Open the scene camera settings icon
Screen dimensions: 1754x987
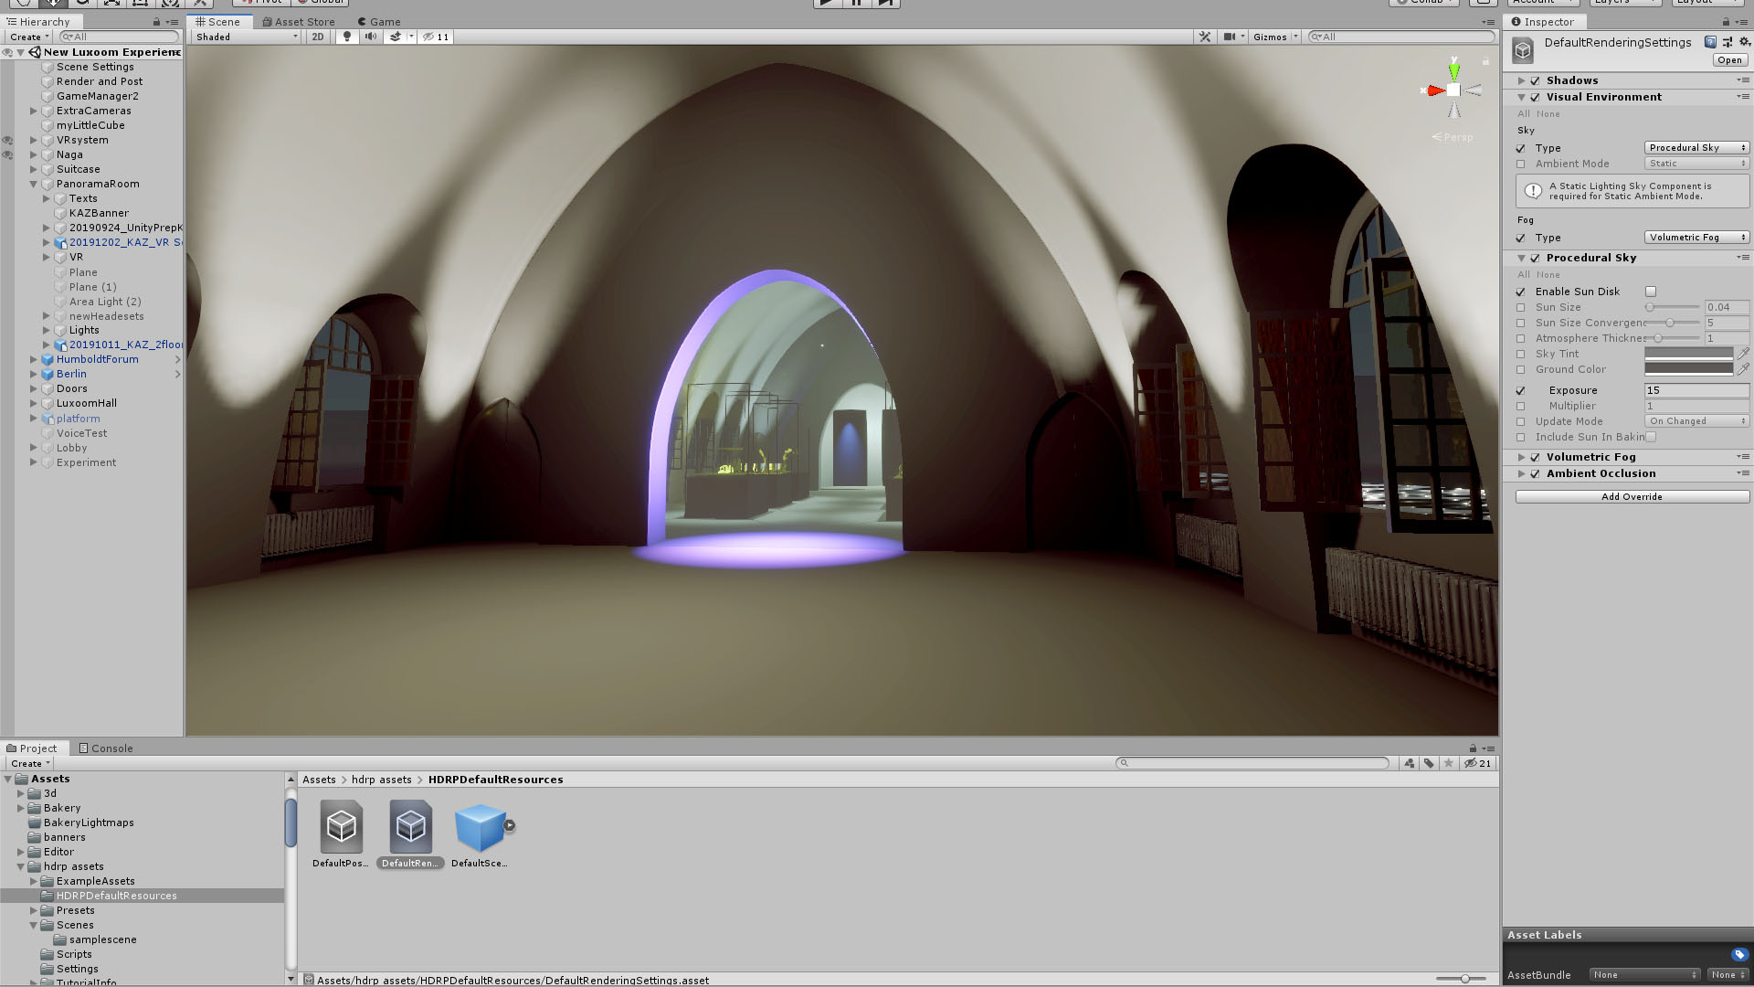coord(1230,37)
